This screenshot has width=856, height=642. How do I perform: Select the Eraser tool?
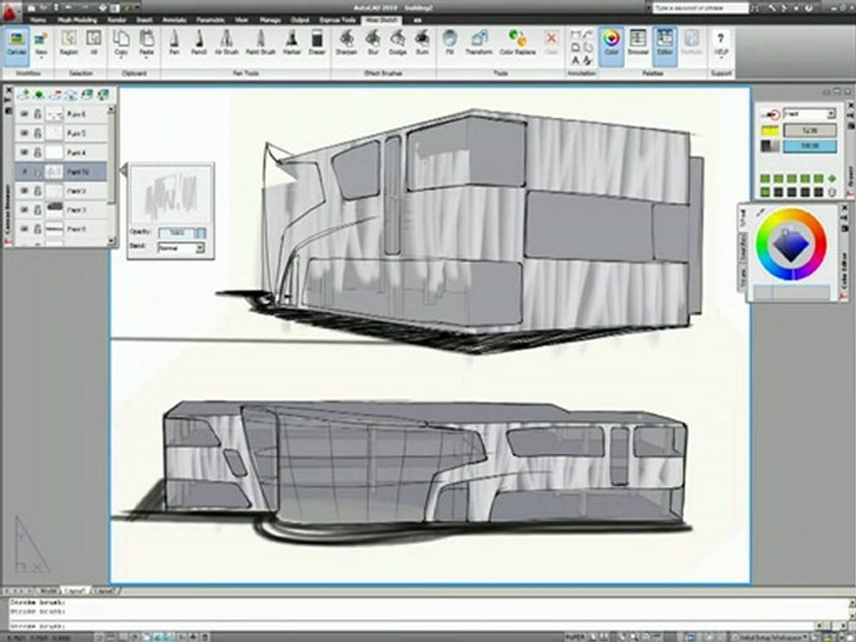click(x=317, y=43)
